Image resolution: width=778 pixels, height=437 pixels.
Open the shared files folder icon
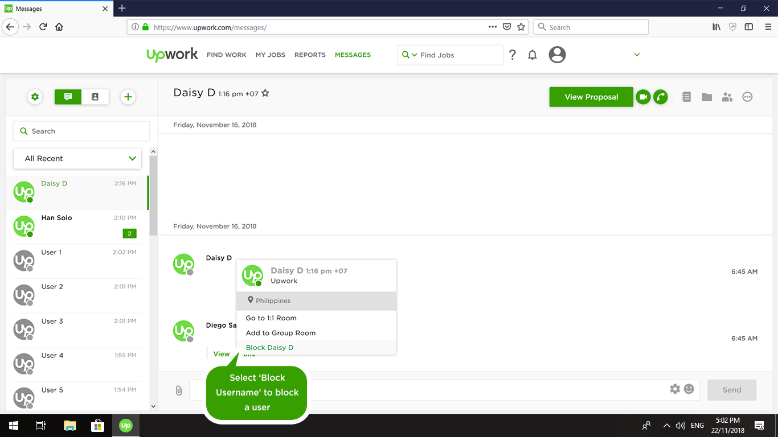pos(707,97)
